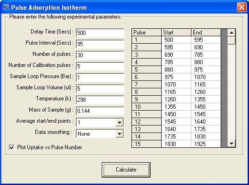249x185 pixels.
Task: Click Start cell 500 of pulse 1
Action: (176, 40)
